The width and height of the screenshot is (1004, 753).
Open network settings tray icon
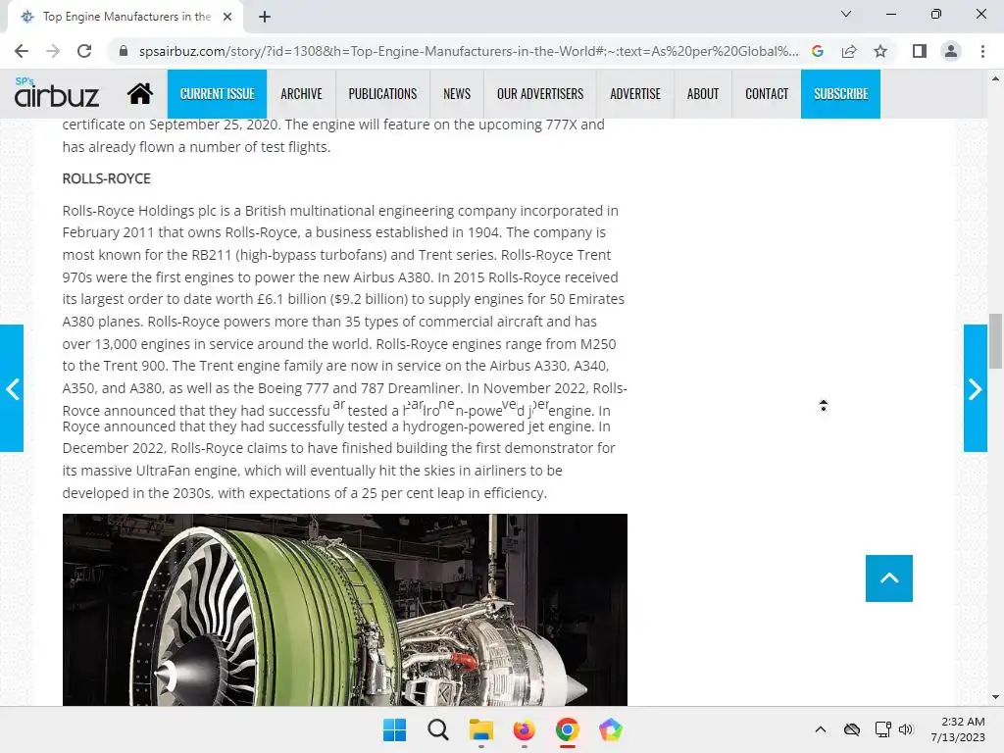pos(883,729)
